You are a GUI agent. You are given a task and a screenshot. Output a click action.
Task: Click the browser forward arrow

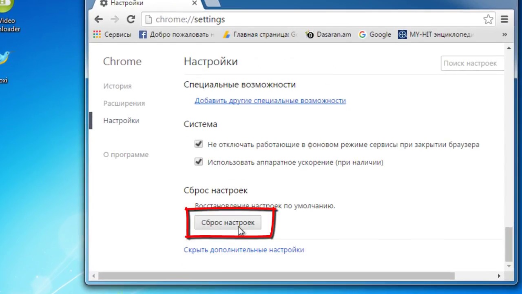115,19
